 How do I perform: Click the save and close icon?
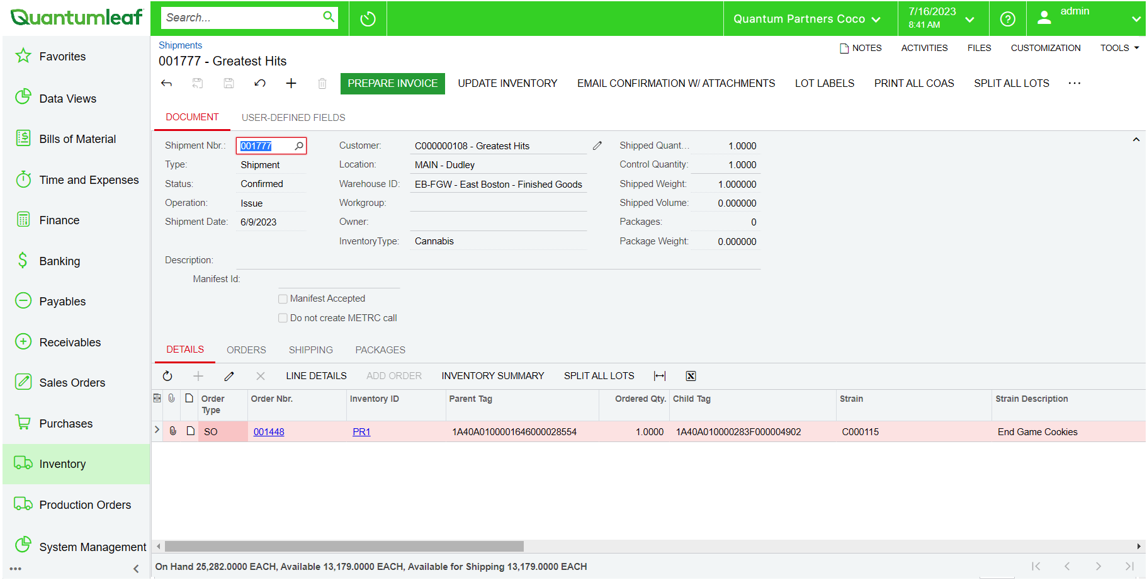point(197,83)
